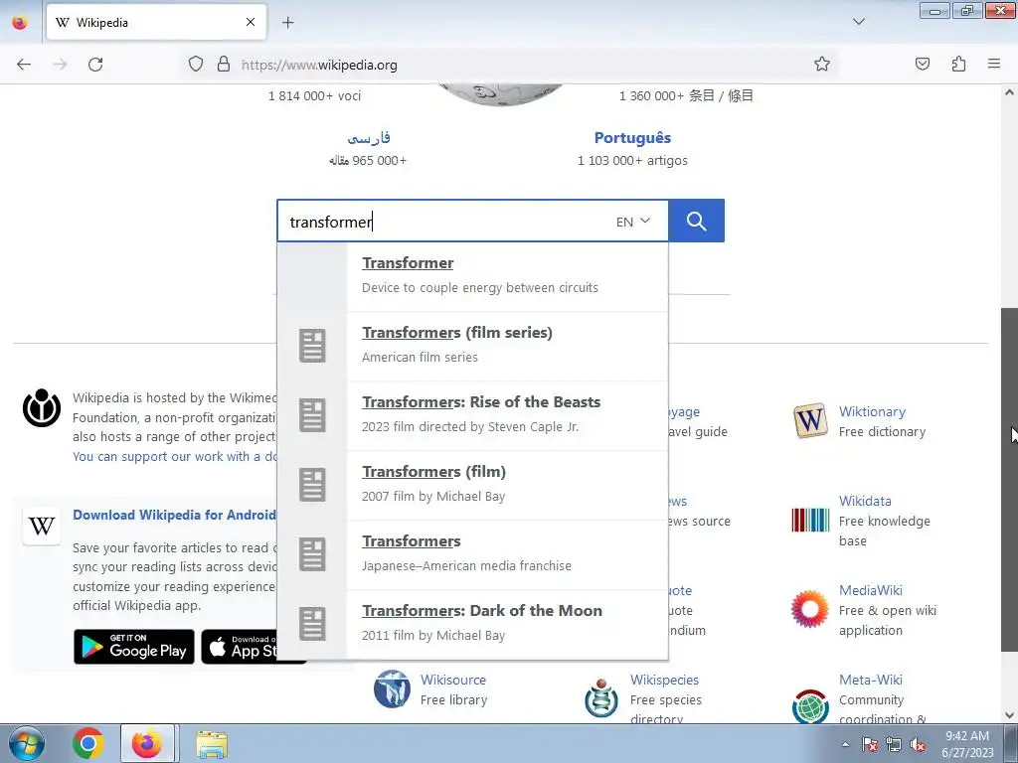Open the Pocket save icon
Viewport: 1018px width, 763px height.
tap(923, 64)
